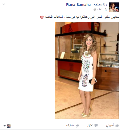Click the Arabic post caption text
Viewport: 120px width, 130px height.
point(82,17)
